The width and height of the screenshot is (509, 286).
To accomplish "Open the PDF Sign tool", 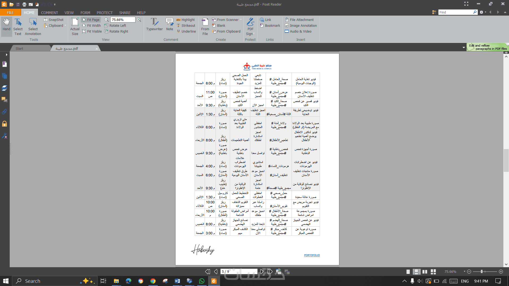I will click(250, 26).
